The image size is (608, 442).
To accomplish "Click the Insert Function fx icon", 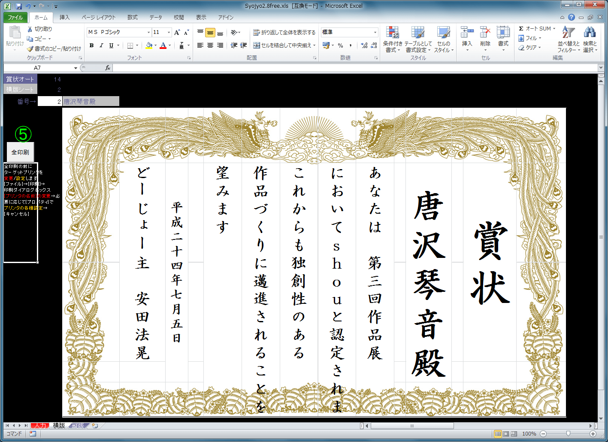I will coord(108,68).
